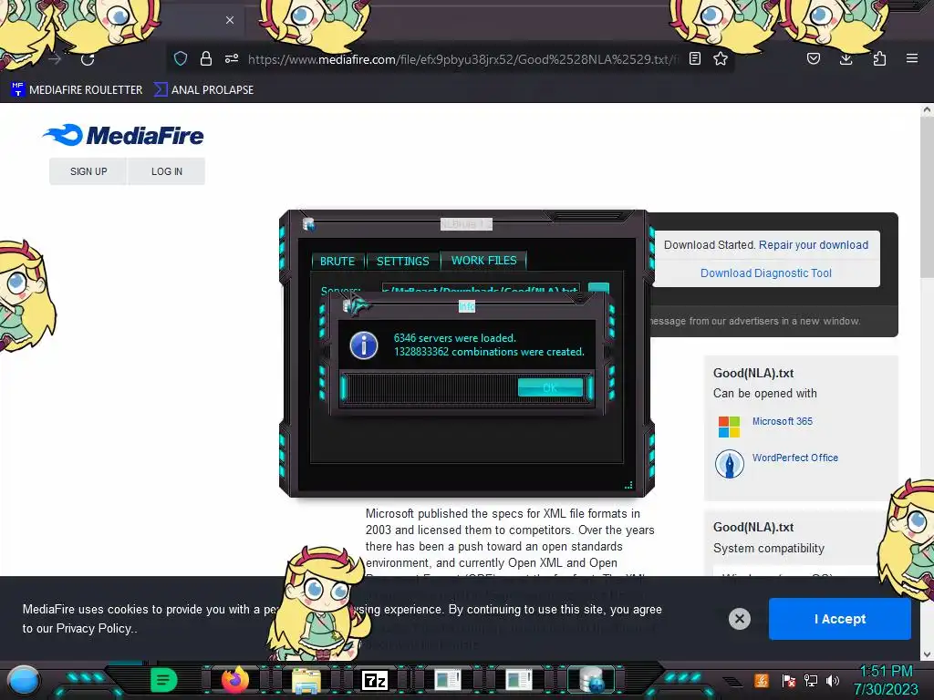Screen dimensions: 934x700
Task: Switch to the SETTINGS tab
Action: (402, 262)
